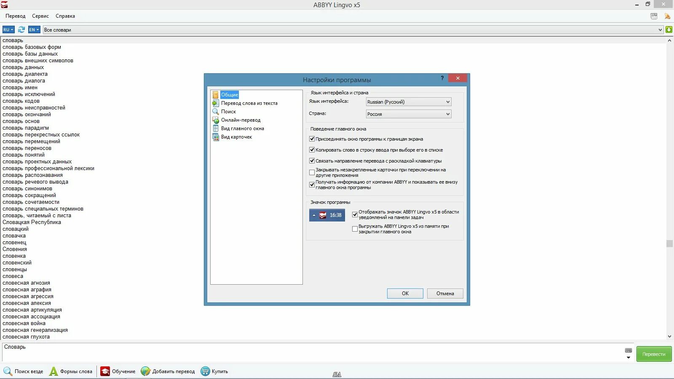Screen dimensions: 674x379
Task: Enable 'Выгружать ABBYY Lingvo x5 из памяти' checkbox
Action: [355, 229]
